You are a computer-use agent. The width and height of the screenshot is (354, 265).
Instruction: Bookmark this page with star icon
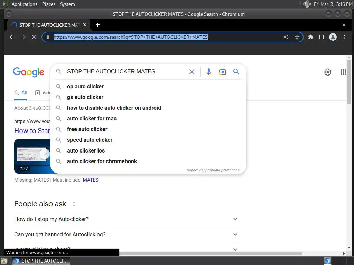tap(297, 37)
